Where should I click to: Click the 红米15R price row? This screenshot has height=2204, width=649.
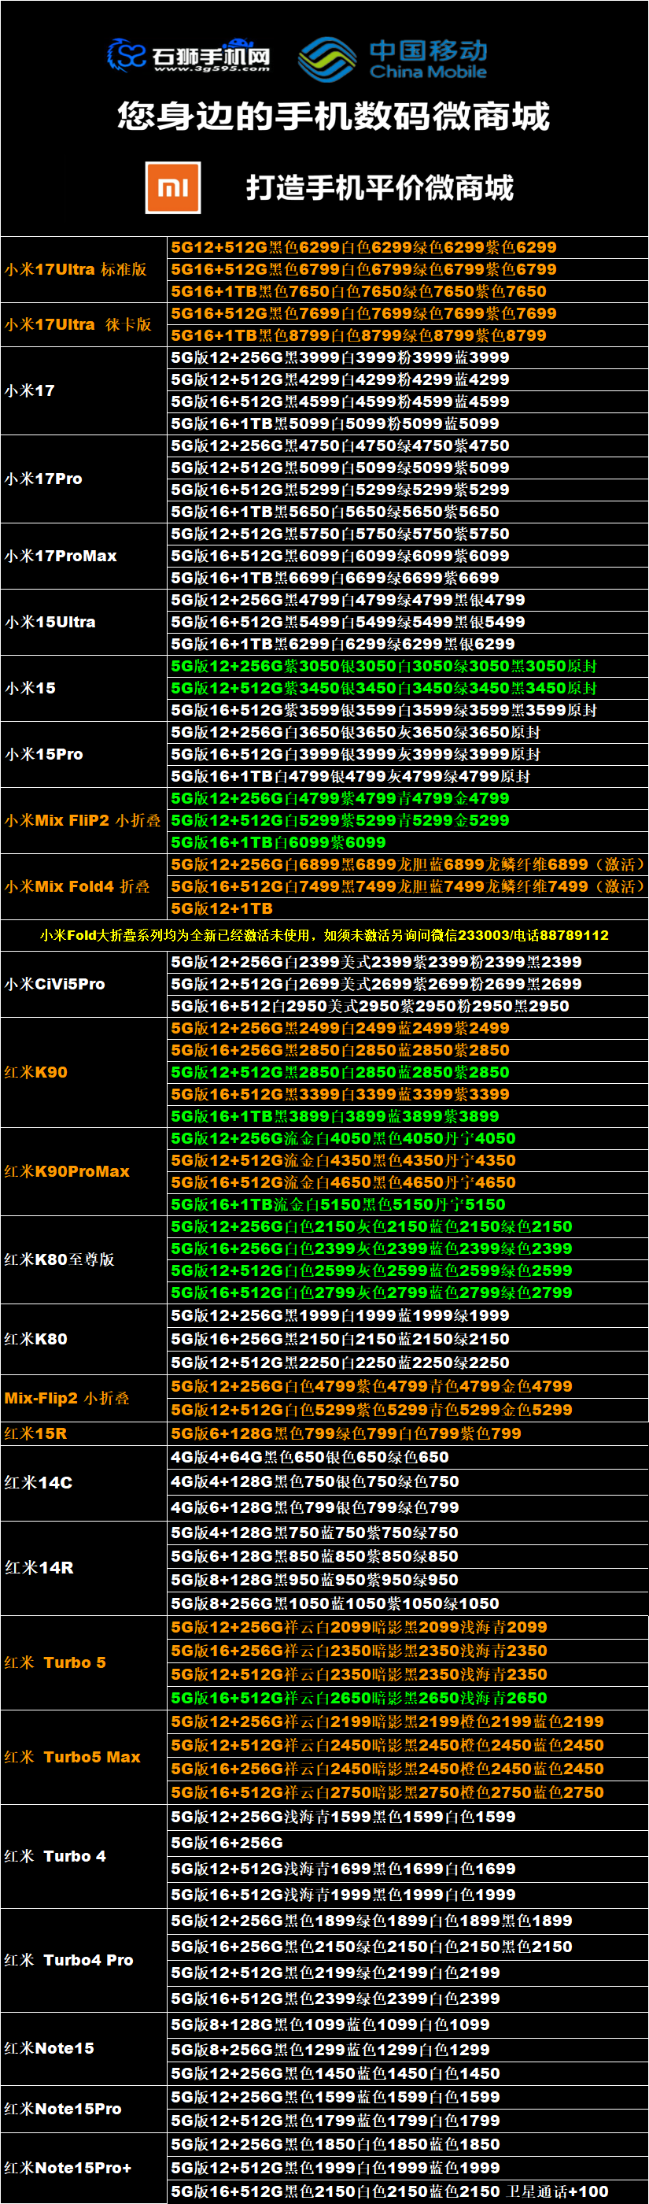pyautogui.click(x=346, y=1433)
